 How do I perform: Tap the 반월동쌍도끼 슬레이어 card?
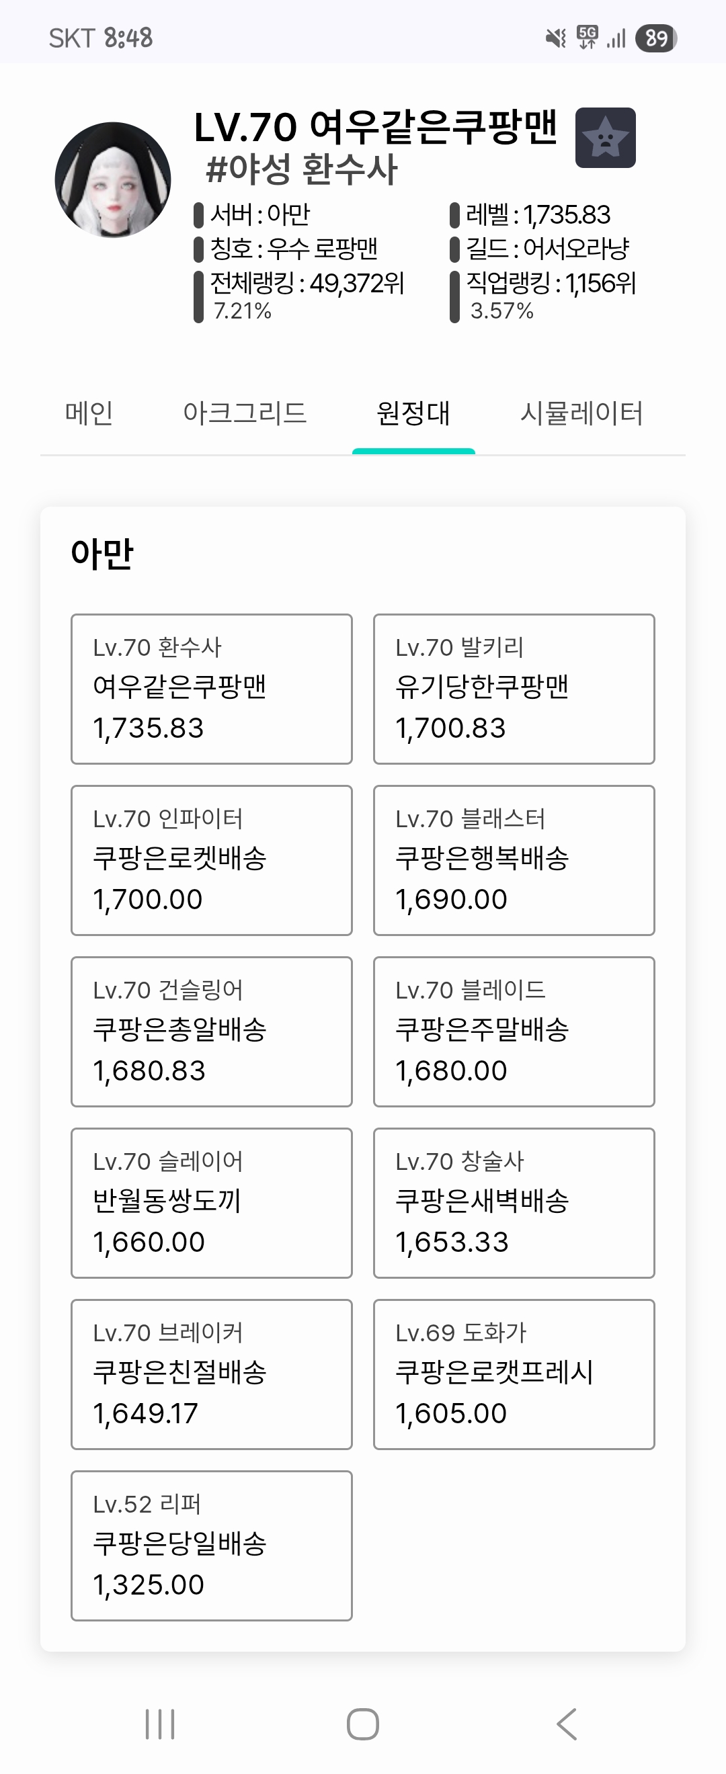tap(212, 1203)
